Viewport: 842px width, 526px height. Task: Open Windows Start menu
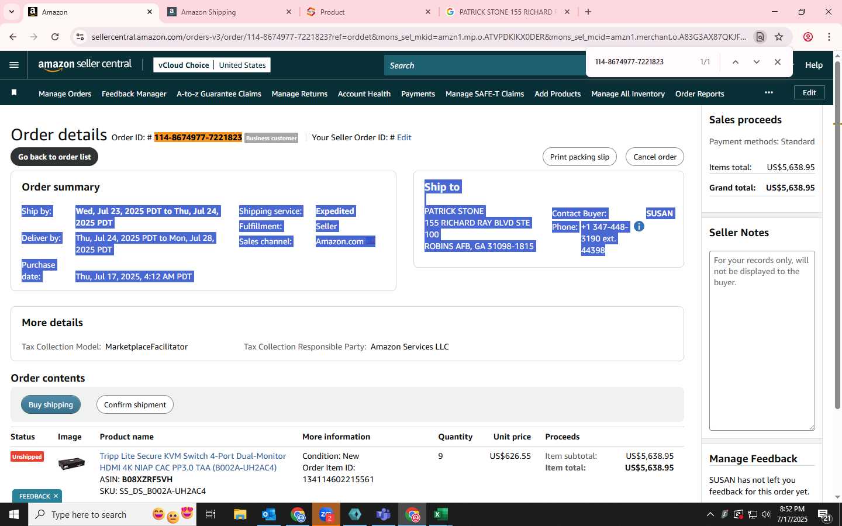(x=14, y=514)
